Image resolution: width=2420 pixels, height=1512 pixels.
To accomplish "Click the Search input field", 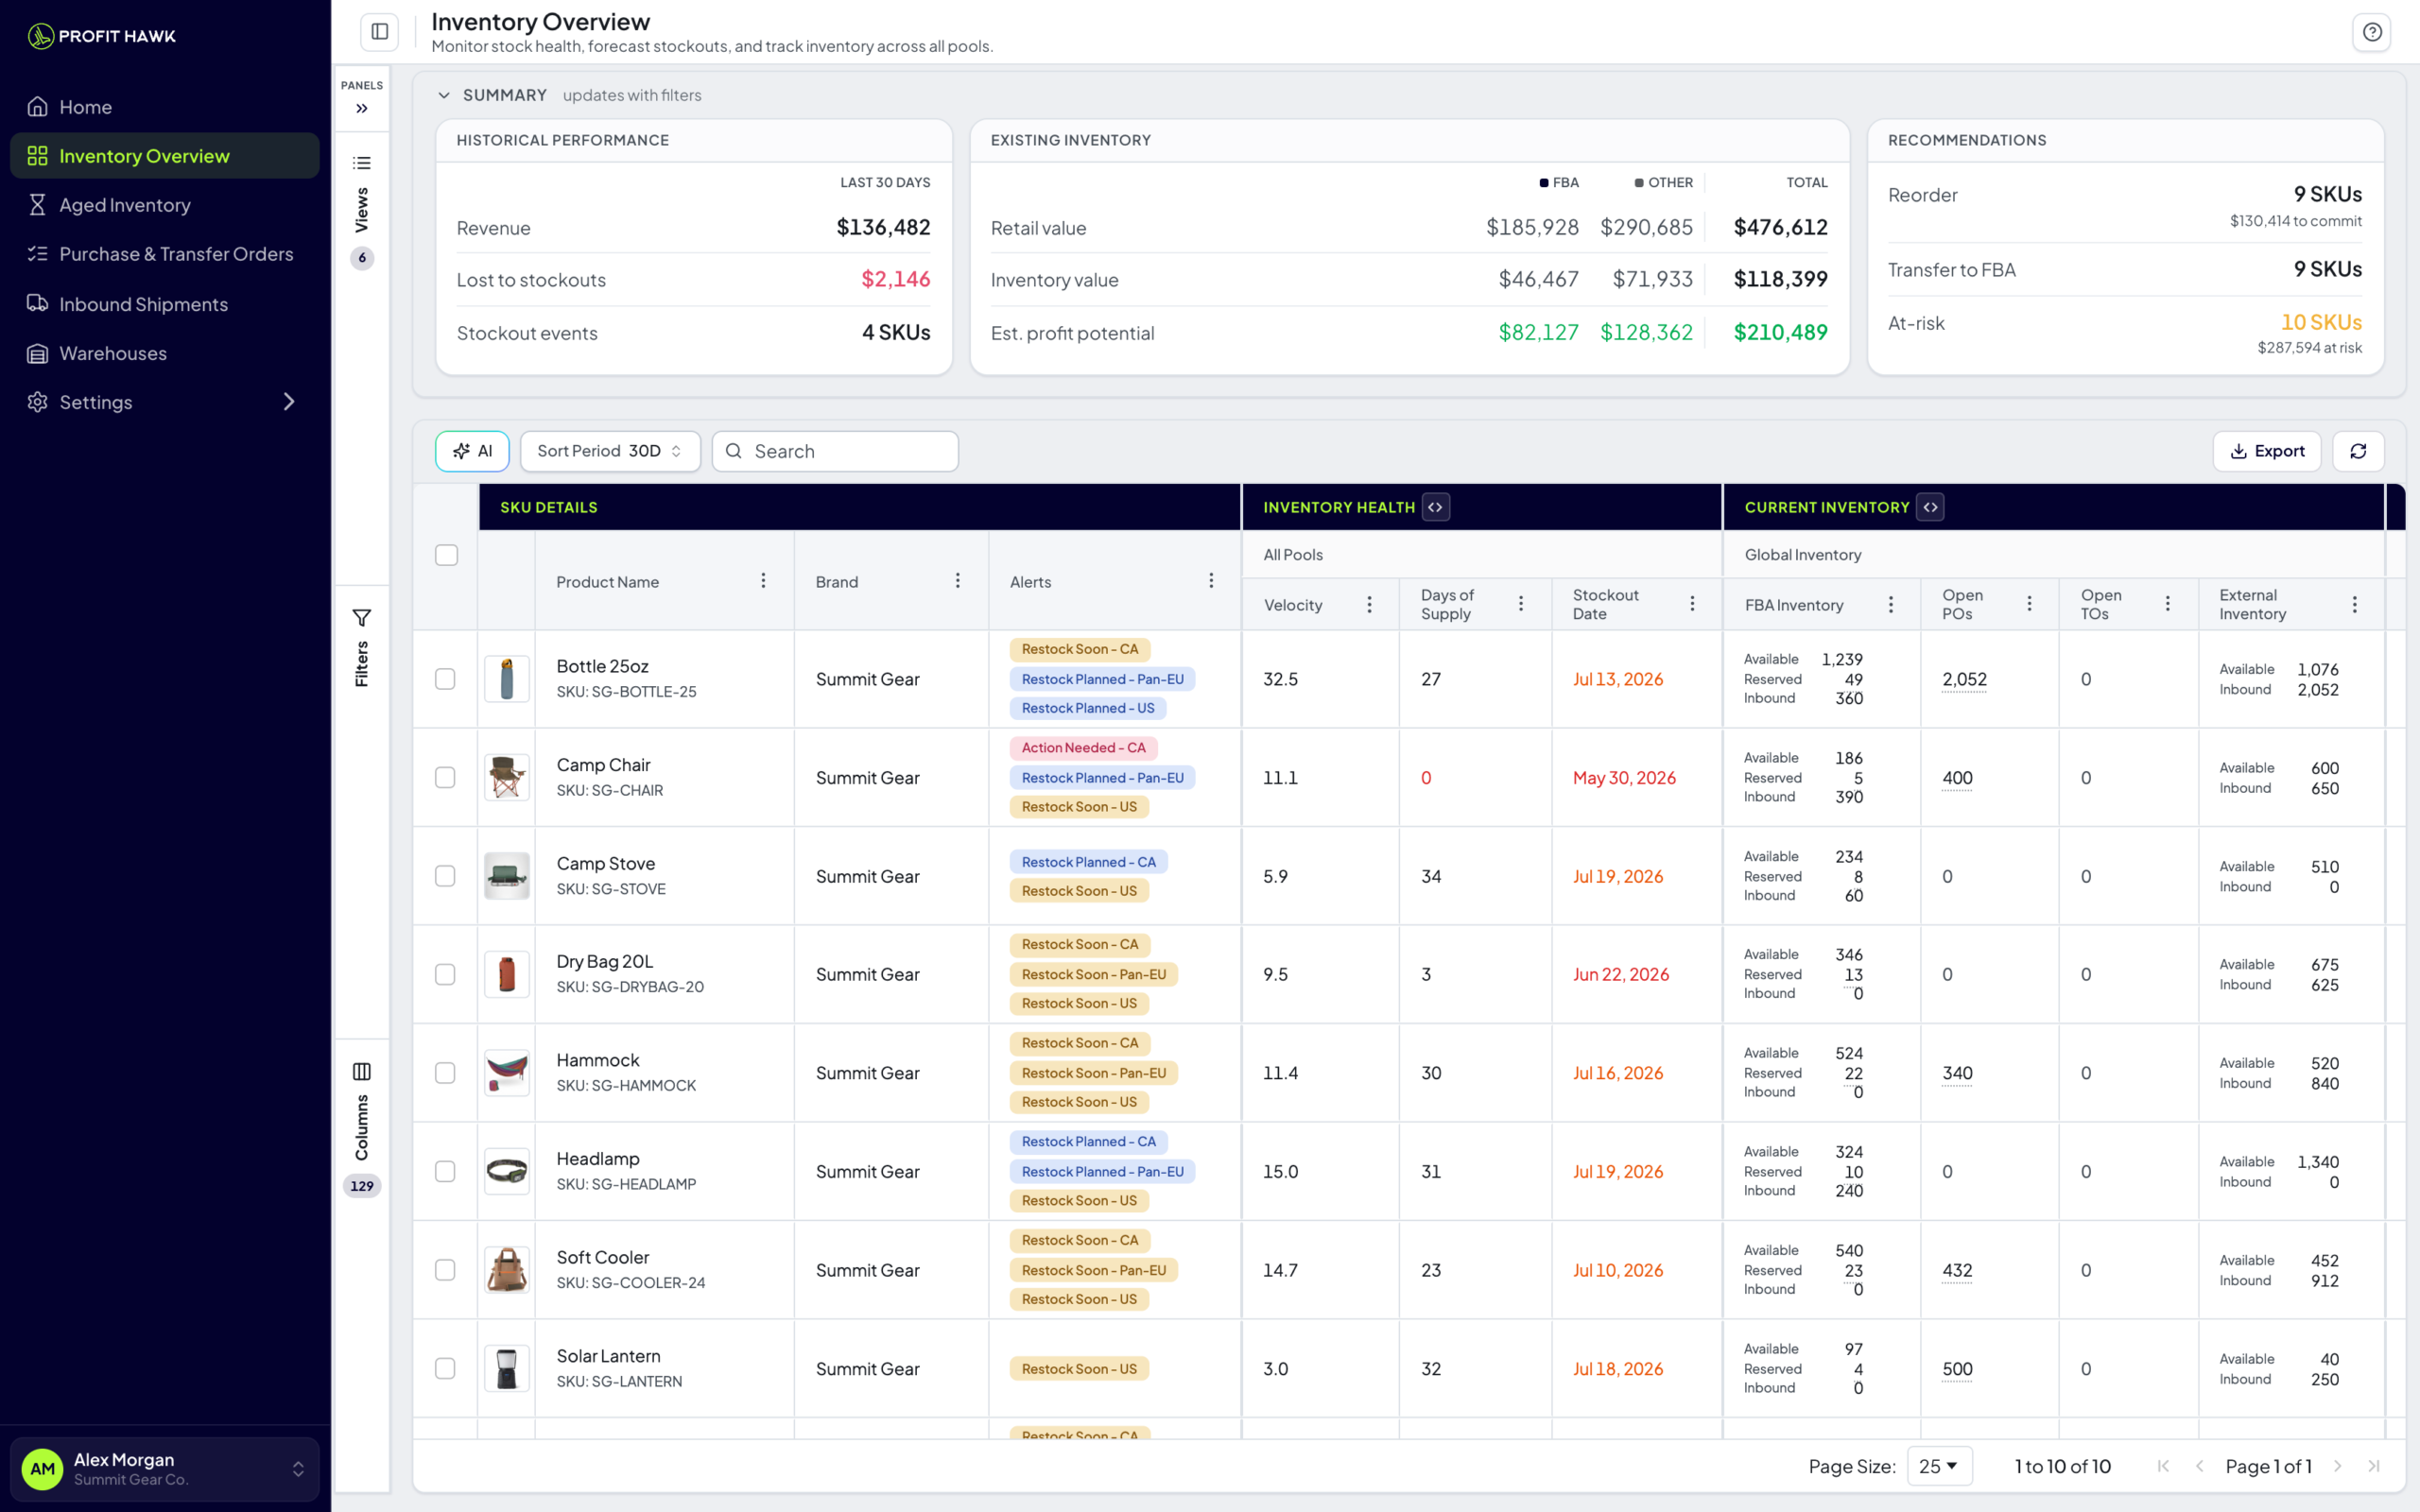I will [x=835, y=451].
